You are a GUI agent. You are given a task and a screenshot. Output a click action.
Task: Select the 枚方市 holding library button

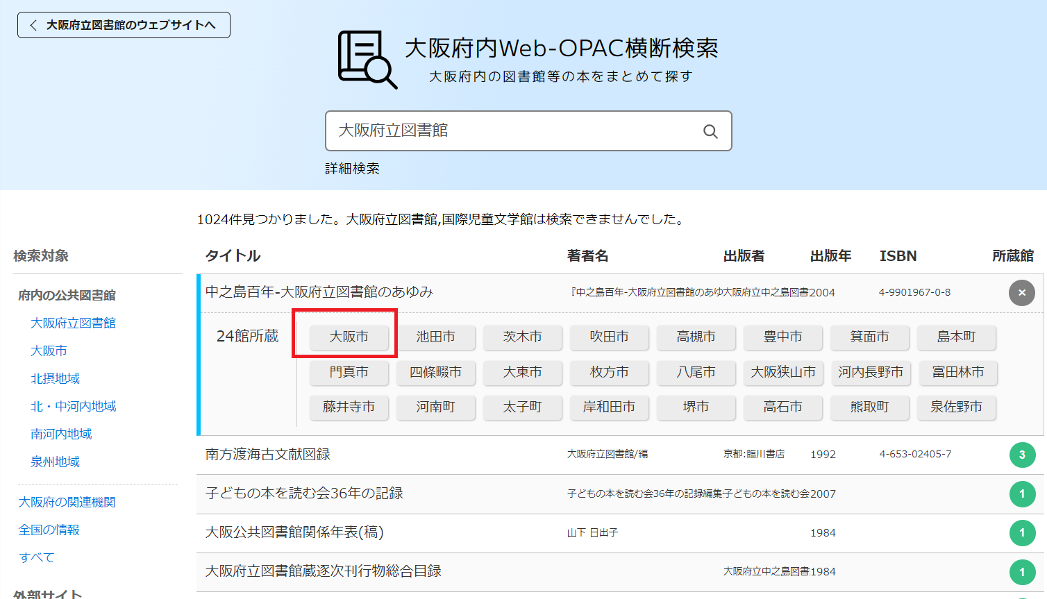610,373
